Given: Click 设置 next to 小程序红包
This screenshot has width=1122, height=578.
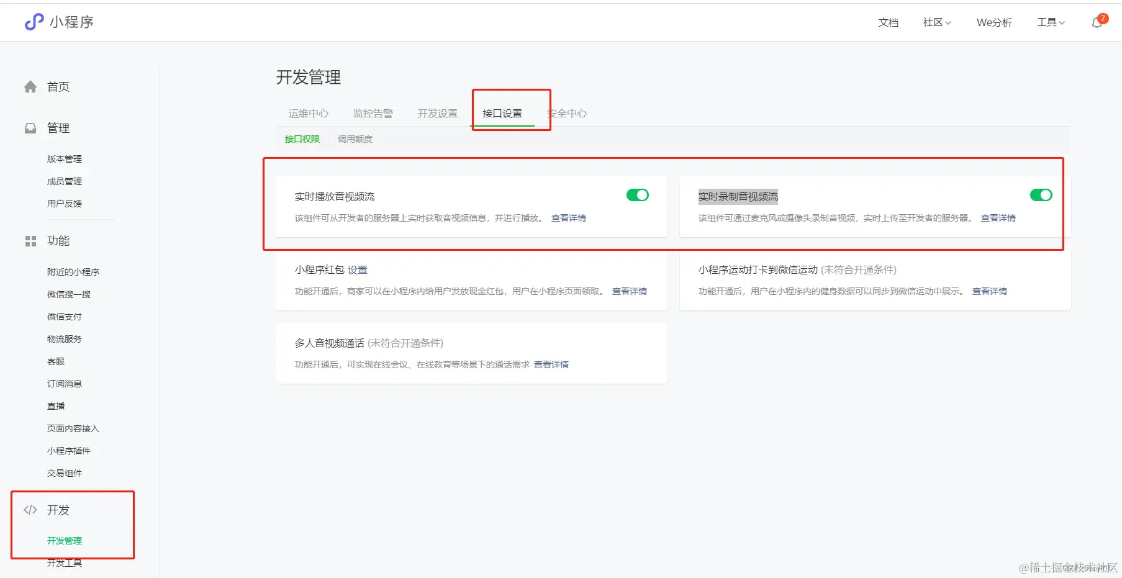Looking at the screenshot, I should tap(358, 269).
